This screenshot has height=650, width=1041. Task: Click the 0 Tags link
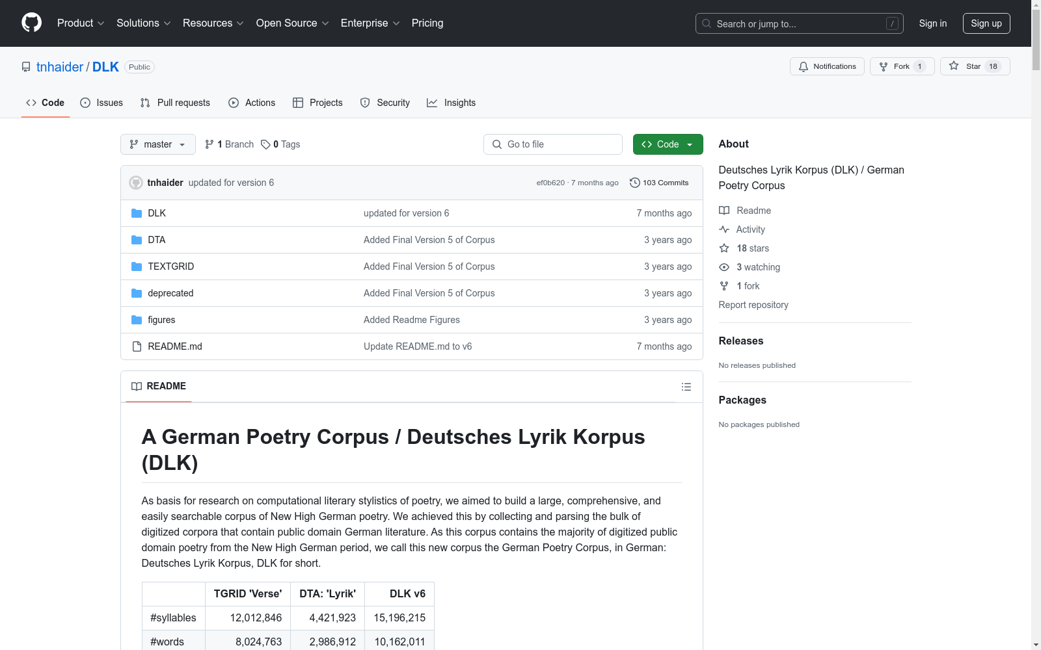click(x=280, y=144)
